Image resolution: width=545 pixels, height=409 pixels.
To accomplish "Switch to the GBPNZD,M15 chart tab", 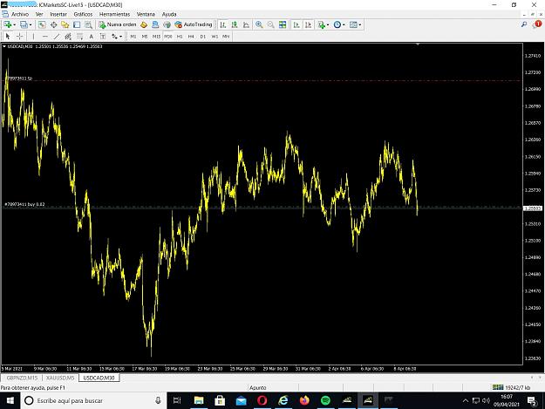I will (22, 378).
